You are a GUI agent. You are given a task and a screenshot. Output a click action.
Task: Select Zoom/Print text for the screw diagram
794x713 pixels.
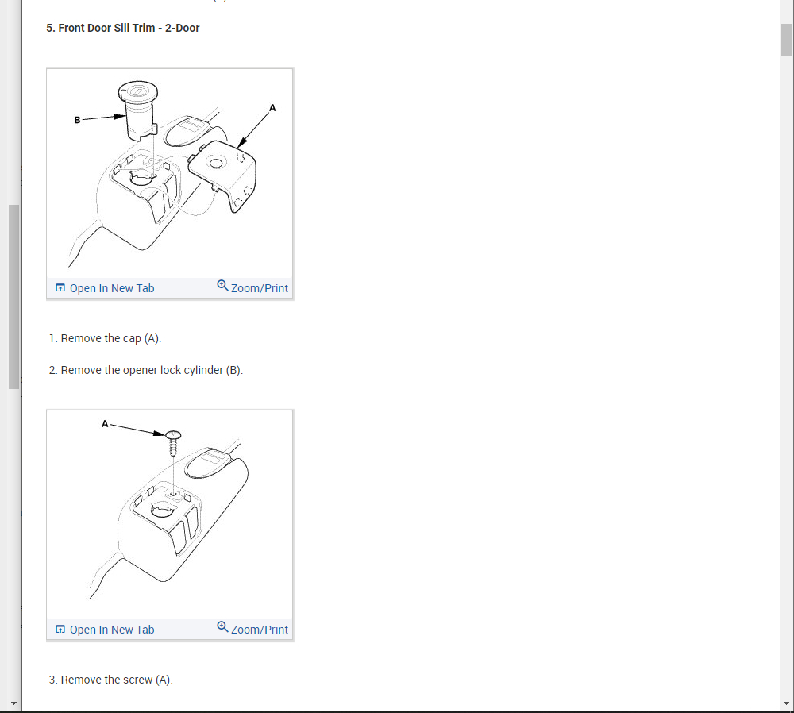tap(260, 630)
